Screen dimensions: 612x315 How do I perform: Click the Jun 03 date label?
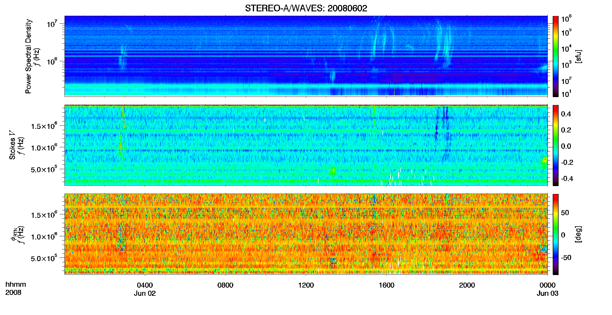[547, 293]
